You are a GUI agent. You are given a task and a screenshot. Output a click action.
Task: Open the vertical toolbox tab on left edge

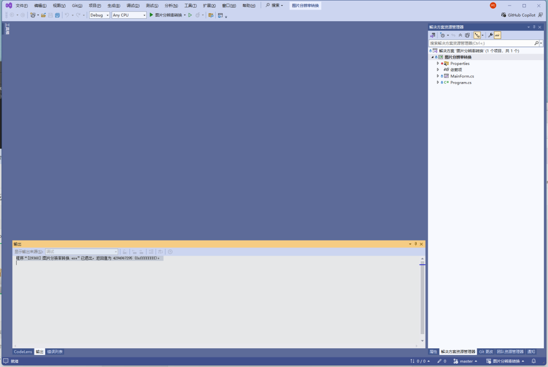pyautogui.click(x=7, y=29)
